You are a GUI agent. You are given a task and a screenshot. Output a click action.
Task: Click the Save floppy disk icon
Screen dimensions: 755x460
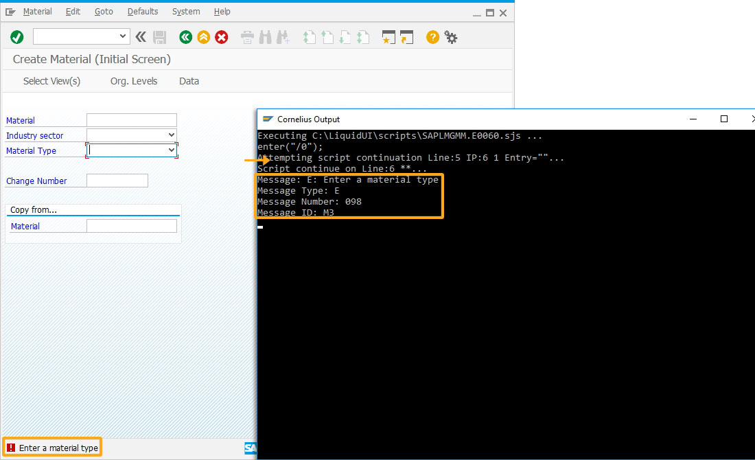pos(159,37)
